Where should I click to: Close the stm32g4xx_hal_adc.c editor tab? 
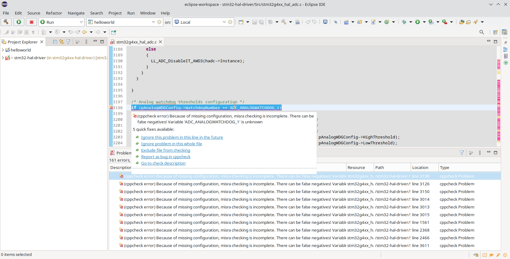[x=160, y=42]
